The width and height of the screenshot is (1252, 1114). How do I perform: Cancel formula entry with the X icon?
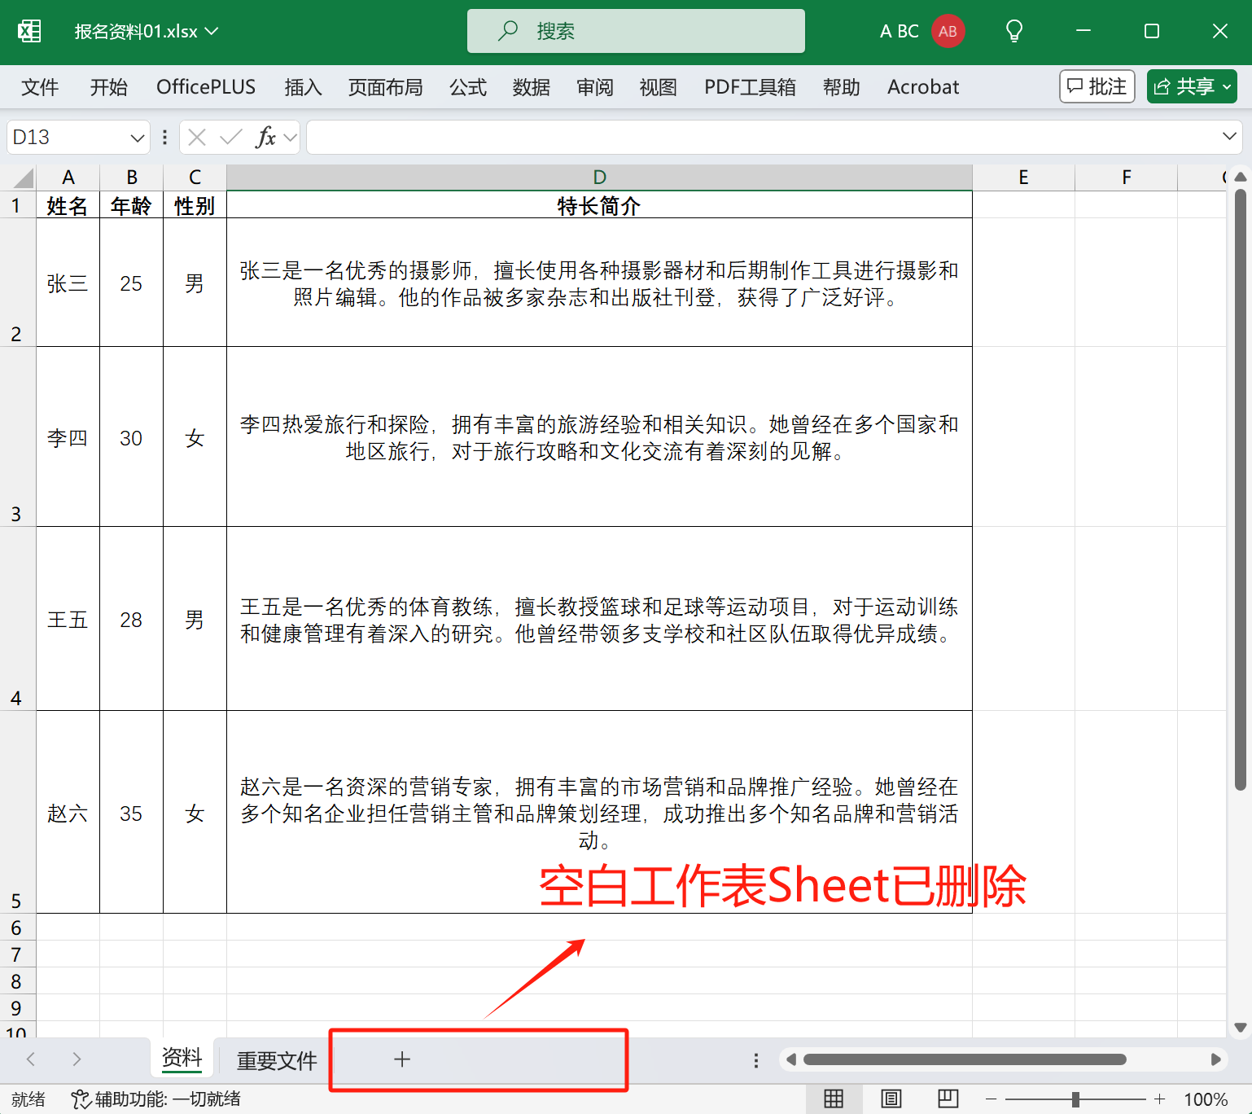click(x=197, y=137)
